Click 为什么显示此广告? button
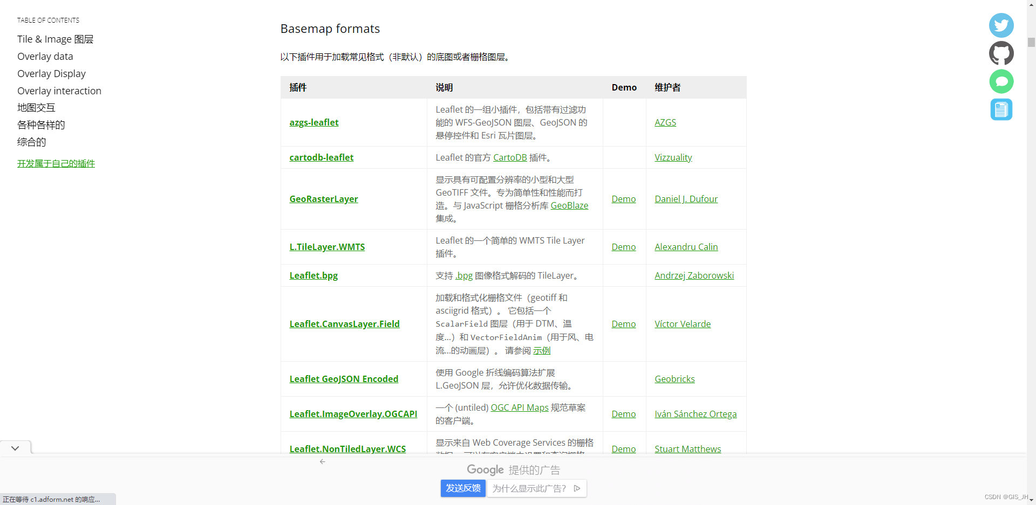1036x505 pixels. pyautogui.click(x=537, y=488)
